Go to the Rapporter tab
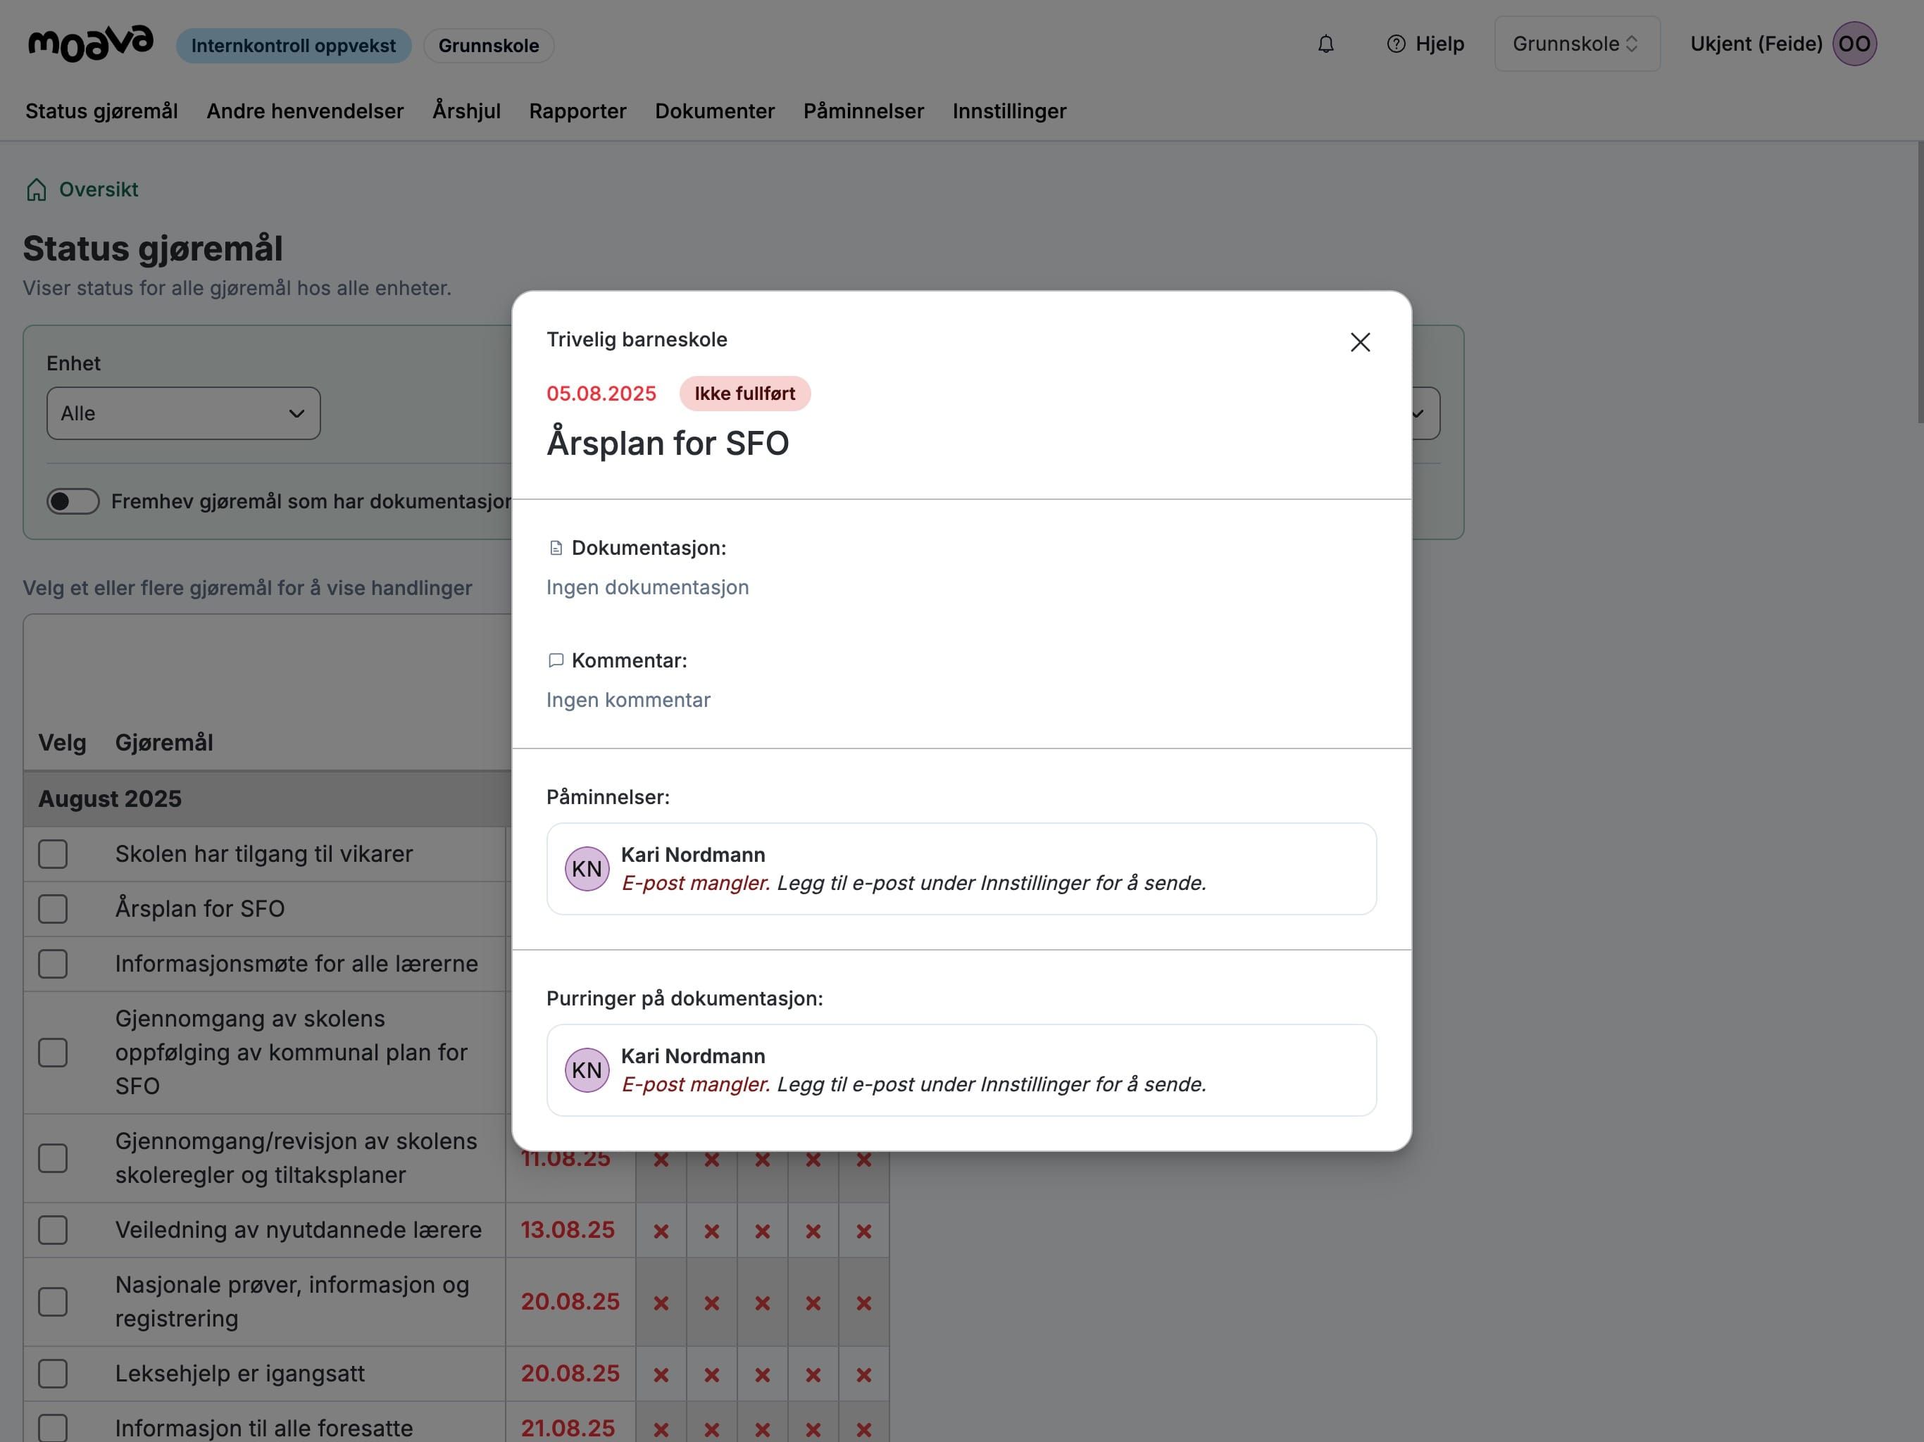The width and height of the screenshot is (1924, 1442). coord(577,111)
